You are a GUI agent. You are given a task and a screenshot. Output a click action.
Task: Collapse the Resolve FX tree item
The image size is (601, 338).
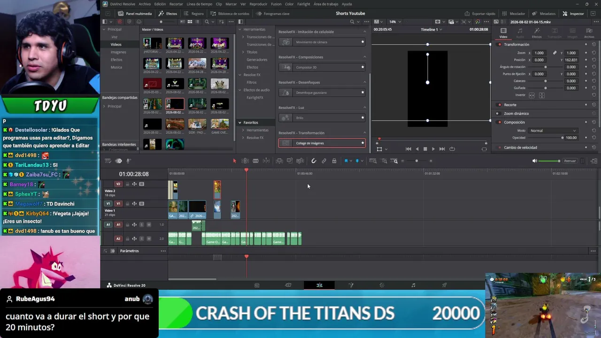tap(239, 75)
